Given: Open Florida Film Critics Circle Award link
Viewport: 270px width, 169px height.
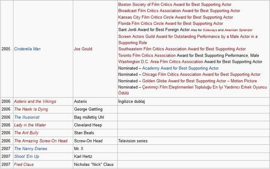Looking at the screenshot, I should pos(170,23).
